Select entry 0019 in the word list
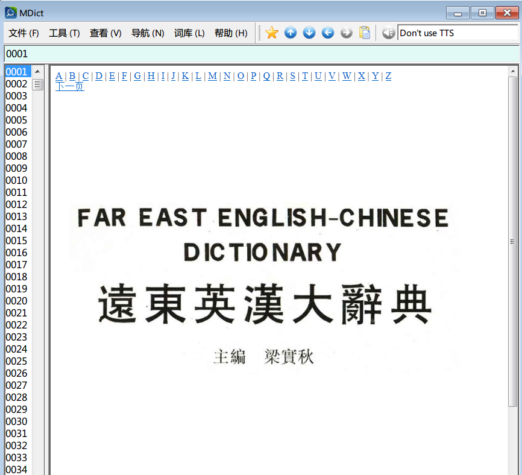The height and width of the screenshot is (475, 522). (17, 289)
